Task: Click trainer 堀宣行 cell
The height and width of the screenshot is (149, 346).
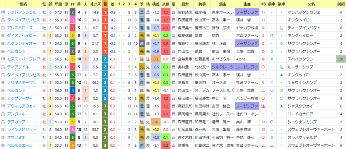Action: click(185, 44)
